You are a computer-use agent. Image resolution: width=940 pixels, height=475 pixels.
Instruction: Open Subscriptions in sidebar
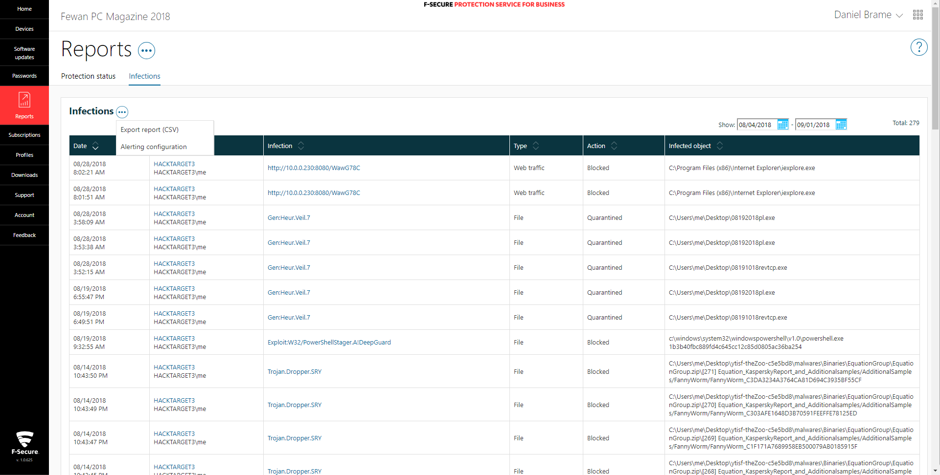tap(24, 135)
